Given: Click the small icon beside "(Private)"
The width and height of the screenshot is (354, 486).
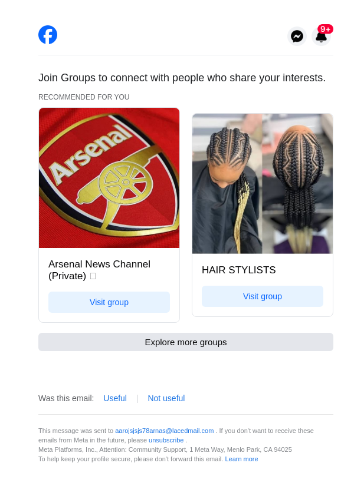Looking at the screenshot, I should (93, 276).
